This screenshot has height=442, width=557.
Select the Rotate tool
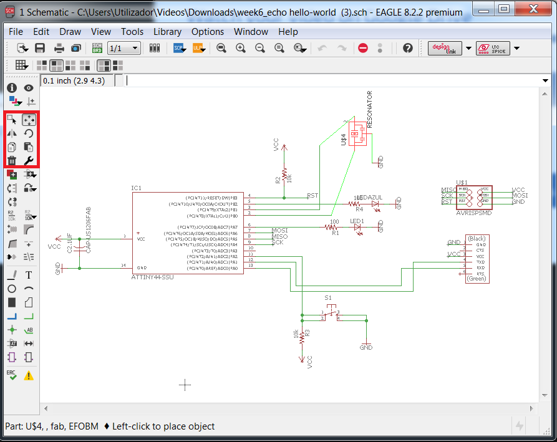(29, 133)
